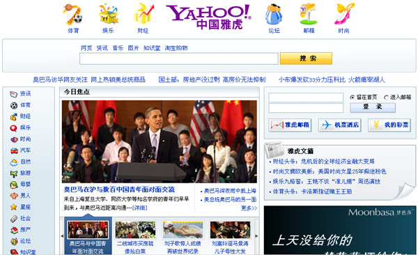Select the 星座 star icon in sidebar
Screen dimensions: 418x255
point(14,207)
